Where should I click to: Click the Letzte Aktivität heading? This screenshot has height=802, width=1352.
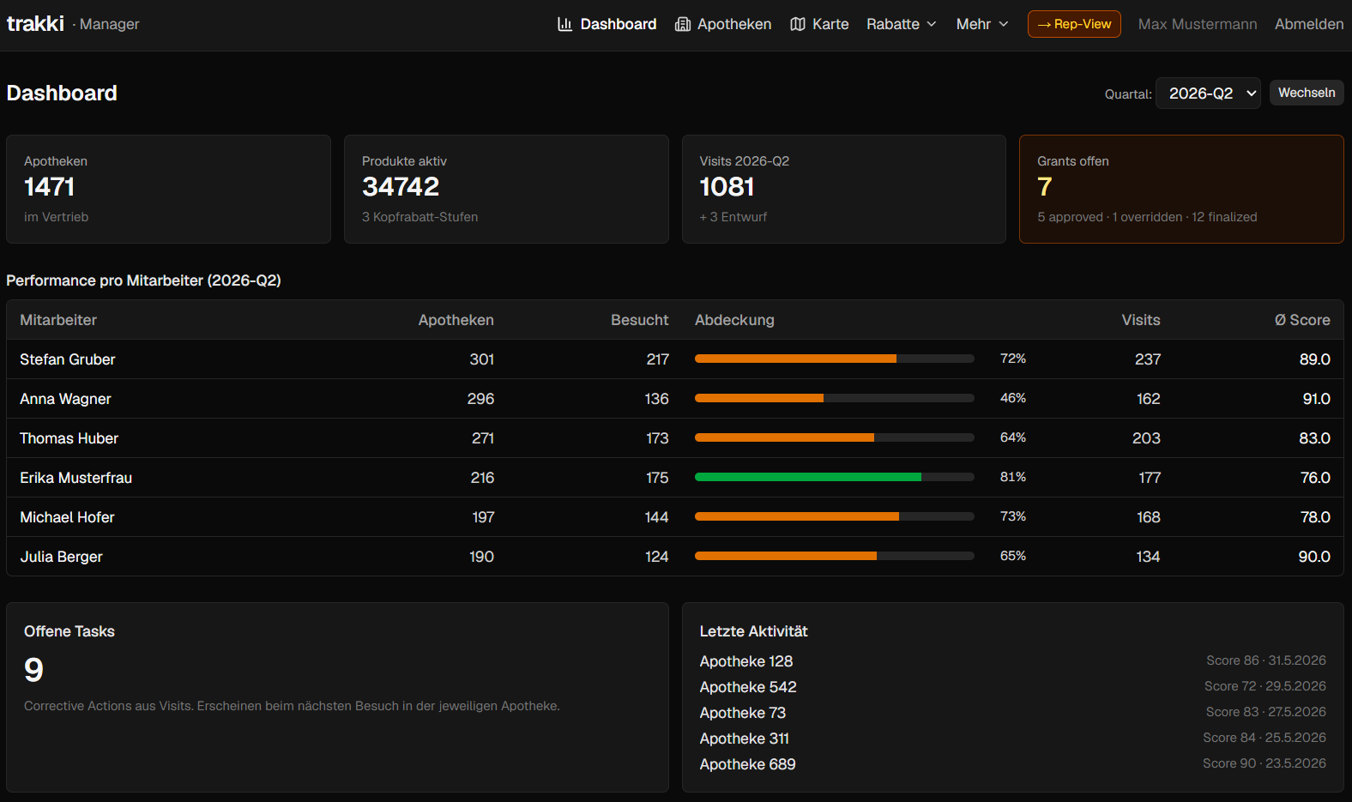tap(753, 631)
